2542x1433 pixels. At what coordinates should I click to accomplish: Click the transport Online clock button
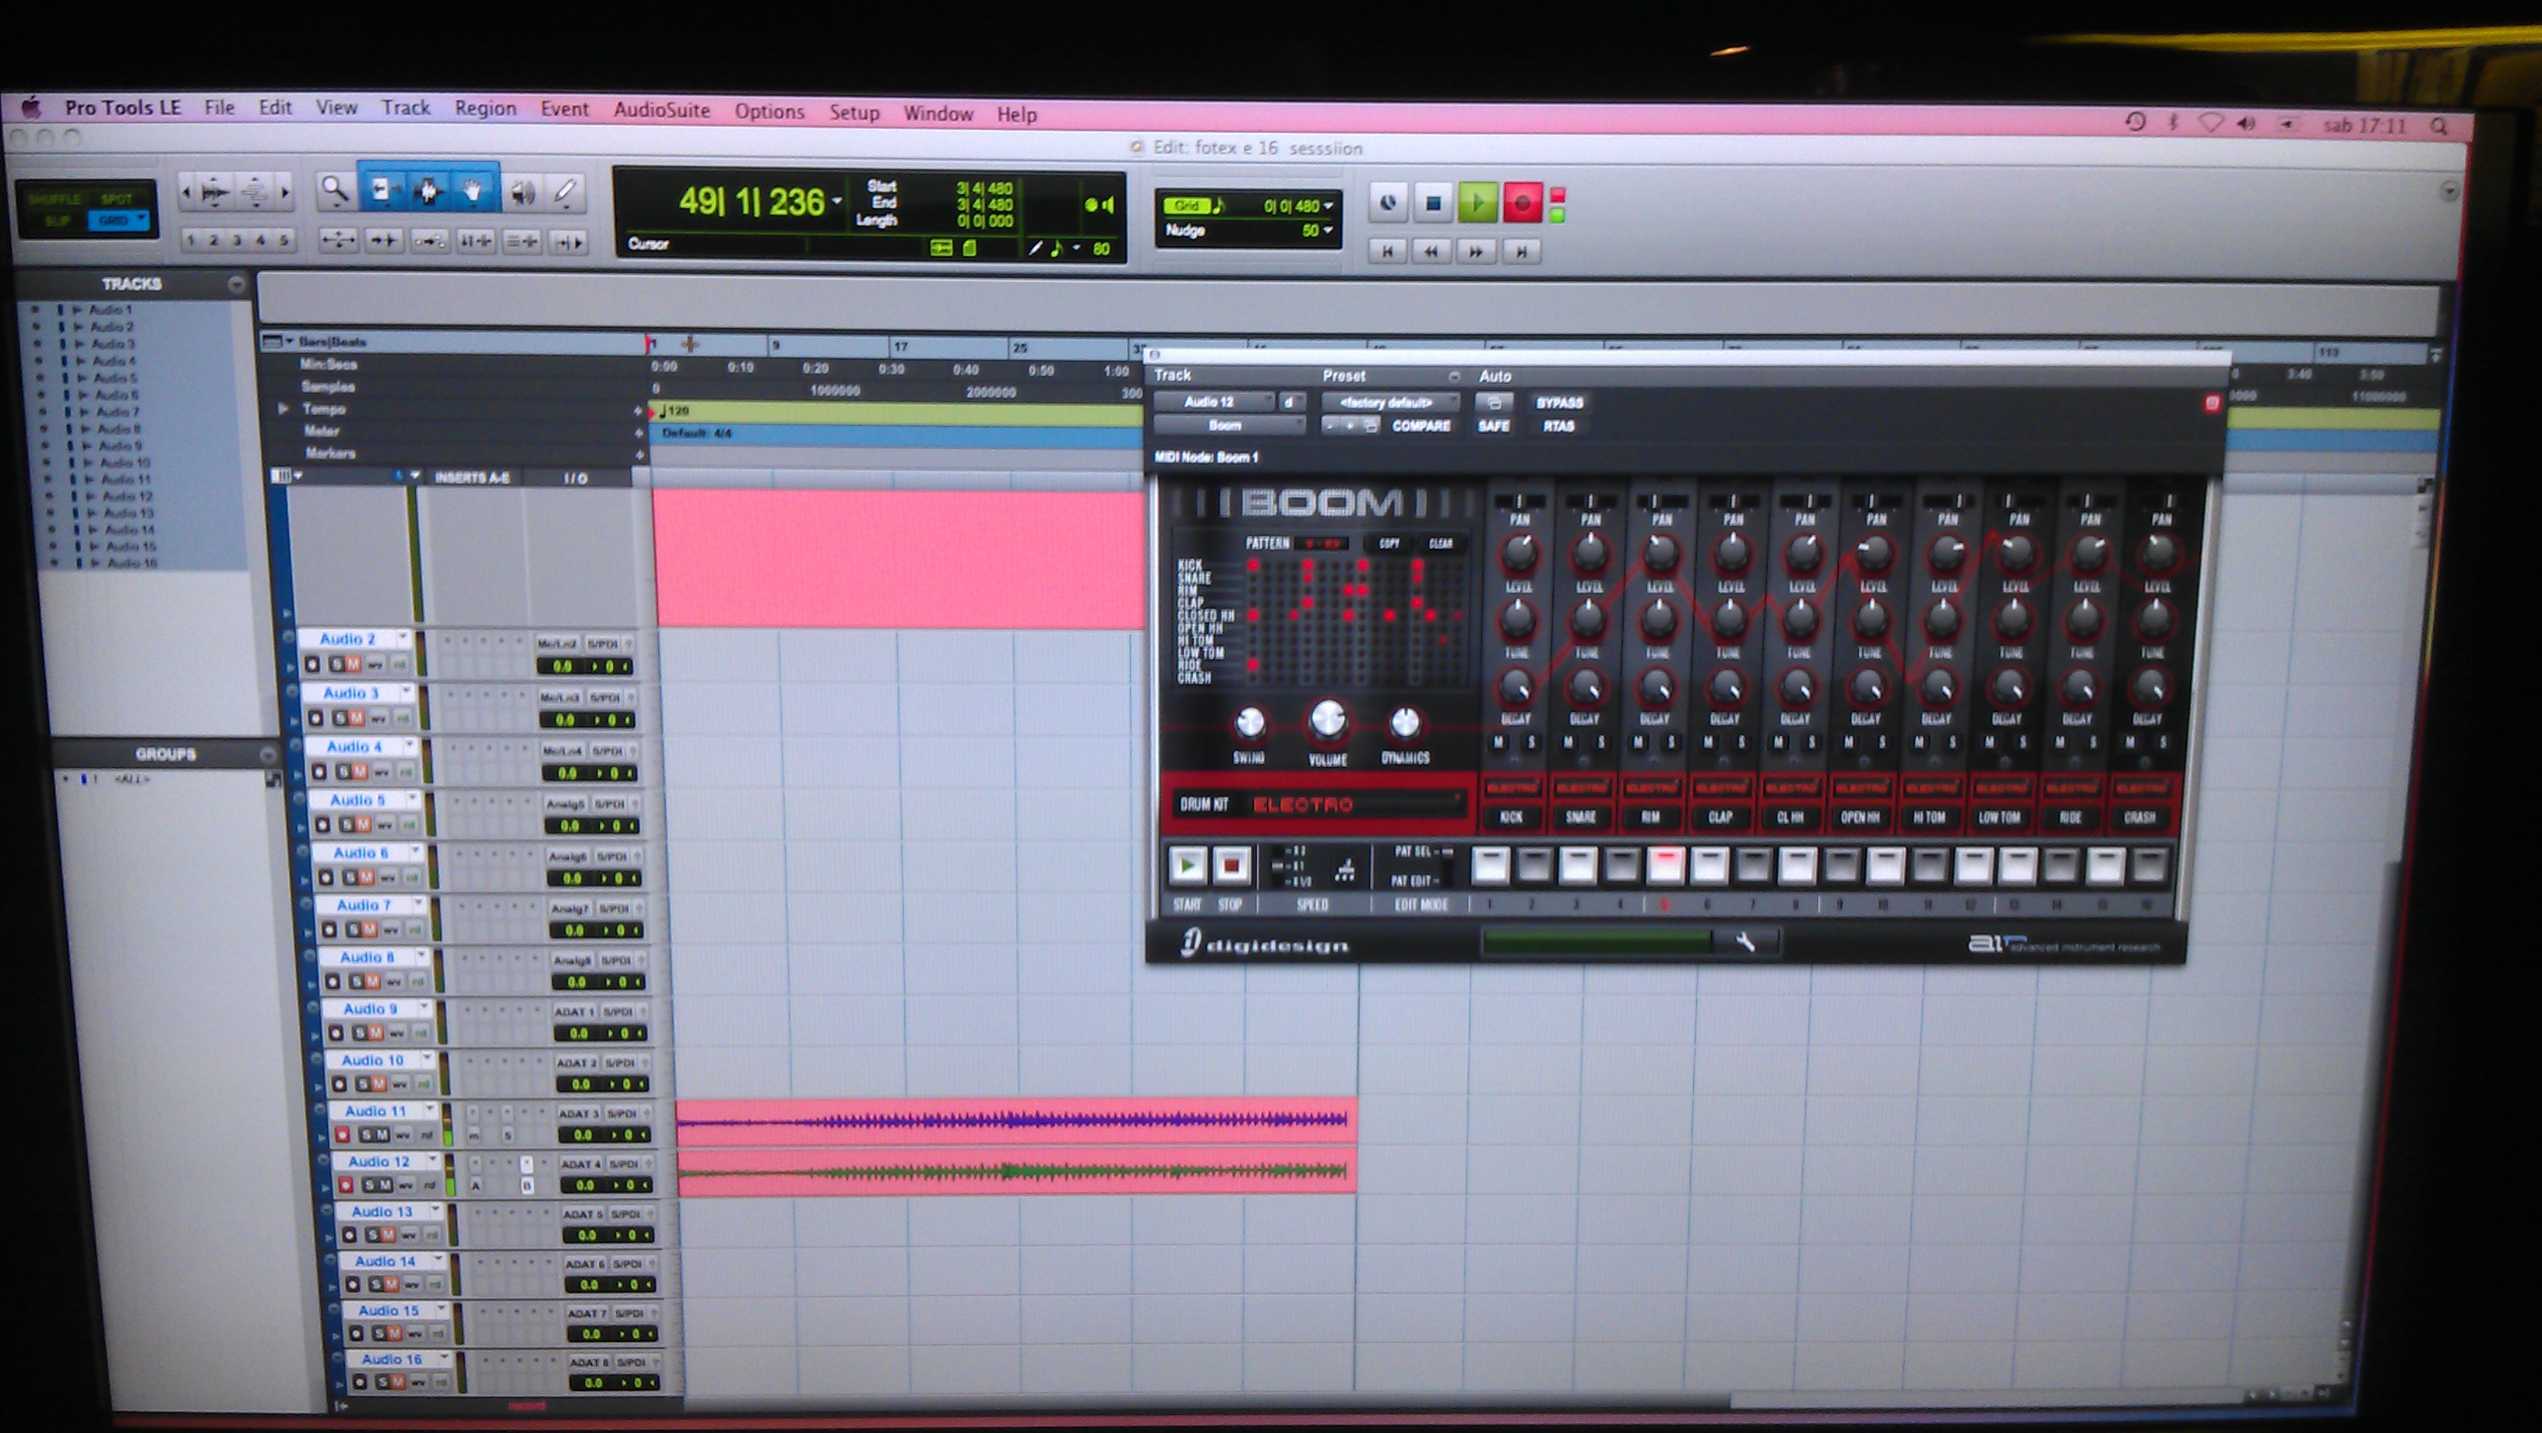1388,203
